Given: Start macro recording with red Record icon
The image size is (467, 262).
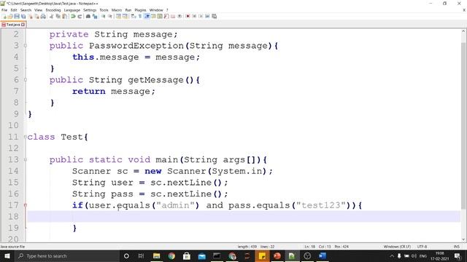Looking at the screenshot, I should 188,16.
